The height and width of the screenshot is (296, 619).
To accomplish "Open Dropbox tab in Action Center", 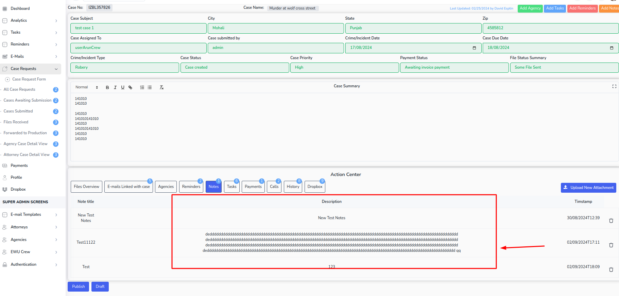I will point(315,187).
